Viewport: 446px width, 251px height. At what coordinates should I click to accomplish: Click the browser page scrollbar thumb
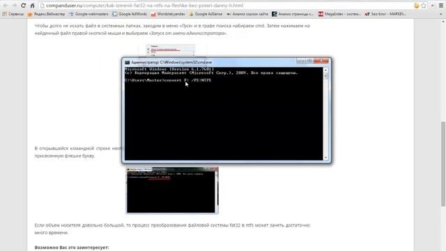pyautogui.click(x=443, y=164)
